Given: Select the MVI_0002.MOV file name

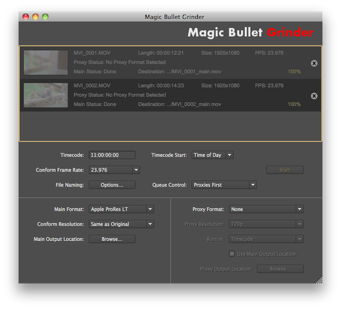Looking at the screenshot, I should click(x=92, y=85).
